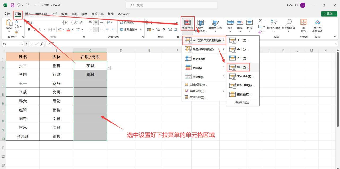Toggle Bold formatting button
This screenshot has height=169, width=340.
point(29,29)
